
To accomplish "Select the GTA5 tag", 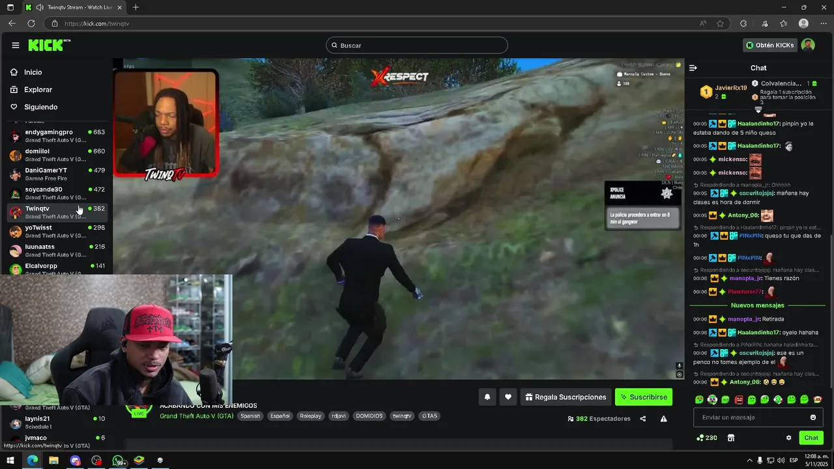I will (429, 416).
